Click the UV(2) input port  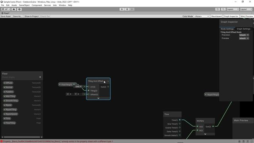pos(89,87)
